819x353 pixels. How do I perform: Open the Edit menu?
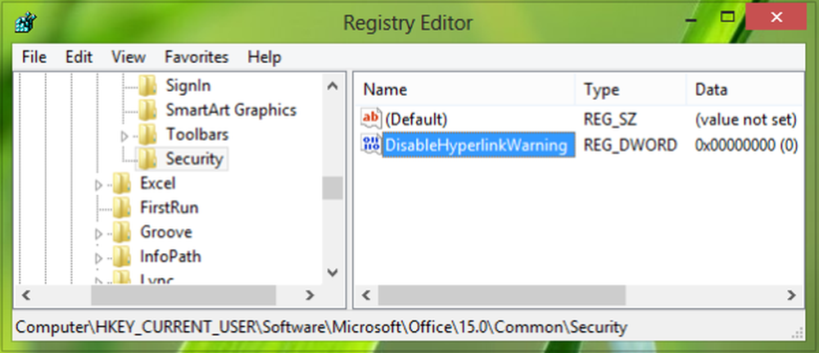tap(79, 57)
